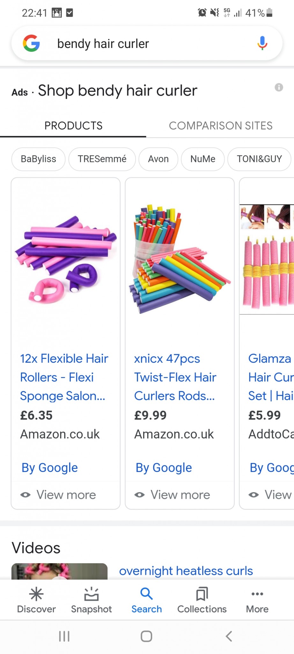Tap the Android back arrow
Image resolution: width=294 pixels, height=654 pixels.
(x=229, y=636)
